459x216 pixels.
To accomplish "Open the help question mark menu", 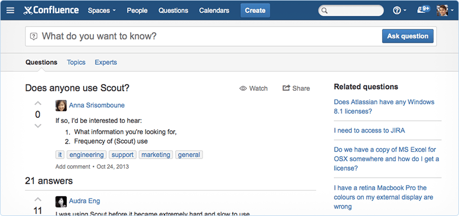I will coord(399,11).
